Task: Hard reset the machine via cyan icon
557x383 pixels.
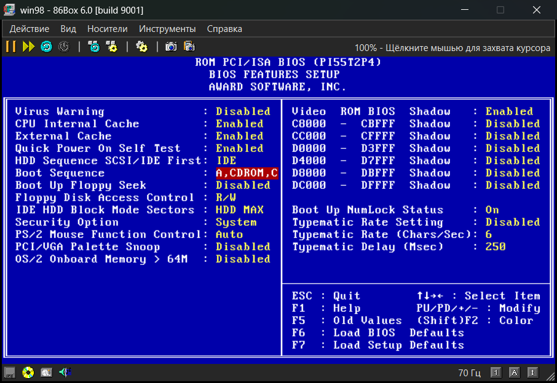Action: pyautogui.click(x=47, y=47)
